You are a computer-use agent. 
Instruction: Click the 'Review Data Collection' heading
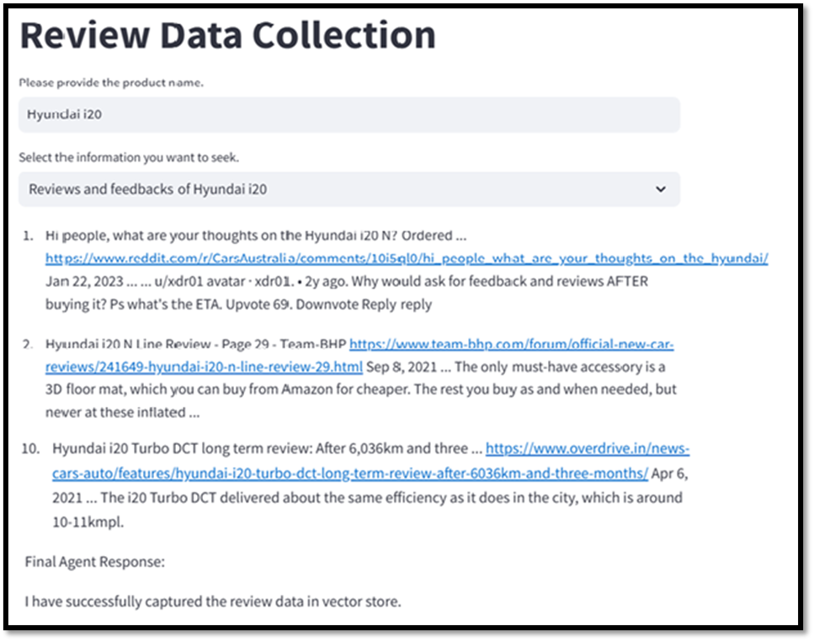228,34
